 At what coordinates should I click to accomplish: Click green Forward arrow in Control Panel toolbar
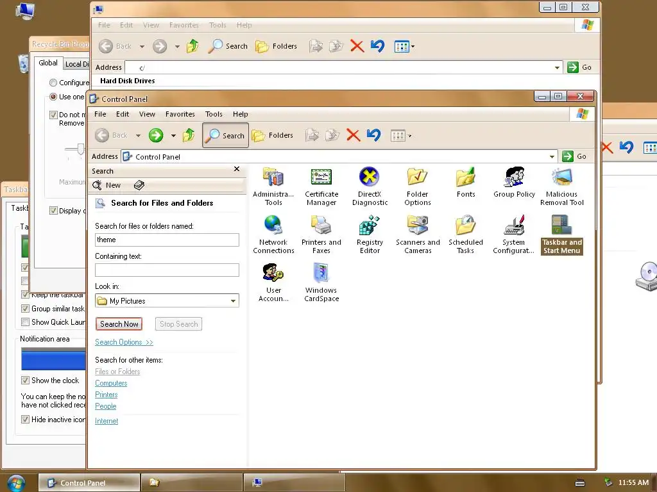(156, 135)
